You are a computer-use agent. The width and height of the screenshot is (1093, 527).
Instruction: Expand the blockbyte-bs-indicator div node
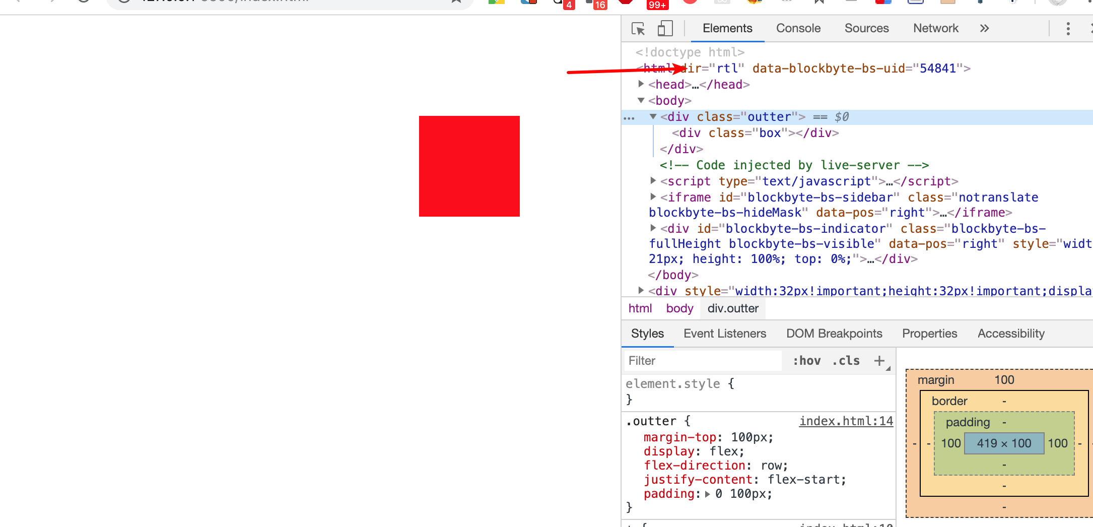tap(653, 228)
